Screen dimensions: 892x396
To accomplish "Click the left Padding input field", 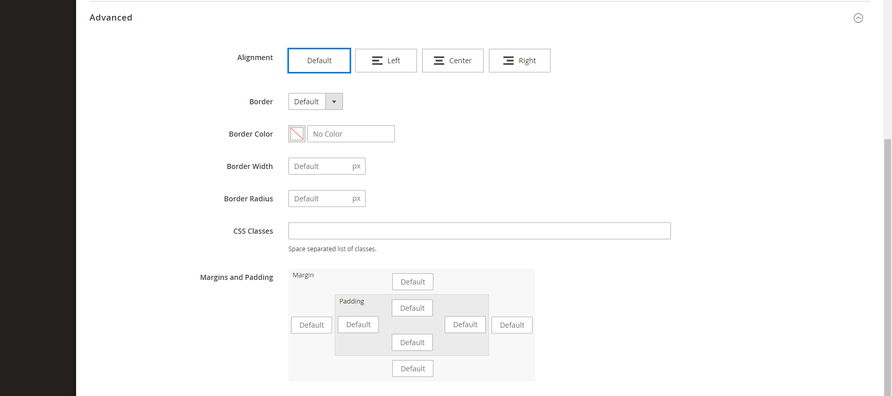I will click(358, 325).
